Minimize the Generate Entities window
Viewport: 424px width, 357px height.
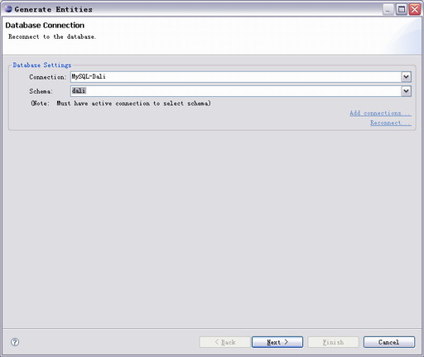388,10
